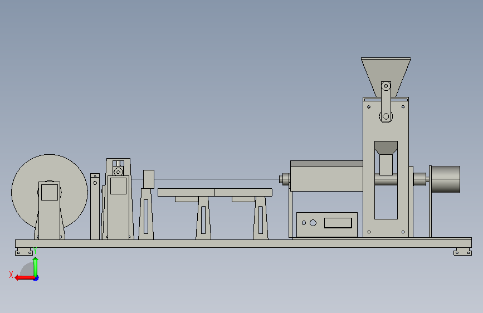Select the flat cooling table top
Image resolution: width=483 pixels, height=313 pixels.
point(215,193)
